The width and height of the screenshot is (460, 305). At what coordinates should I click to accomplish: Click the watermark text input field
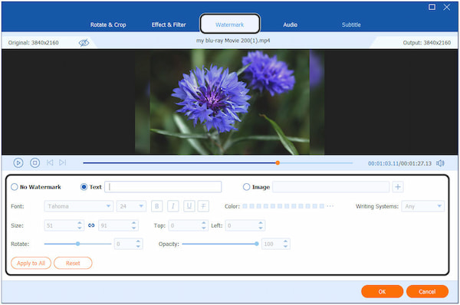coord(163,187)
